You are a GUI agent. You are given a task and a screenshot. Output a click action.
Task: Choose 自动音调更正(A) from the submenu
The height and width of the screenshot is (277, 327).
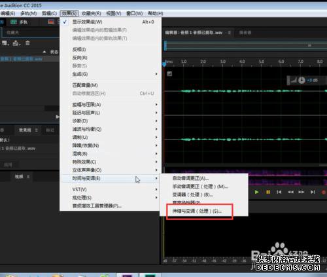191,178
